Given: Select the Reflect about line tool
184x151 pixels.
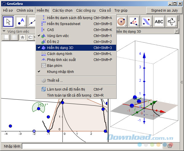Looking at the screenshot, I should [146, 21].
